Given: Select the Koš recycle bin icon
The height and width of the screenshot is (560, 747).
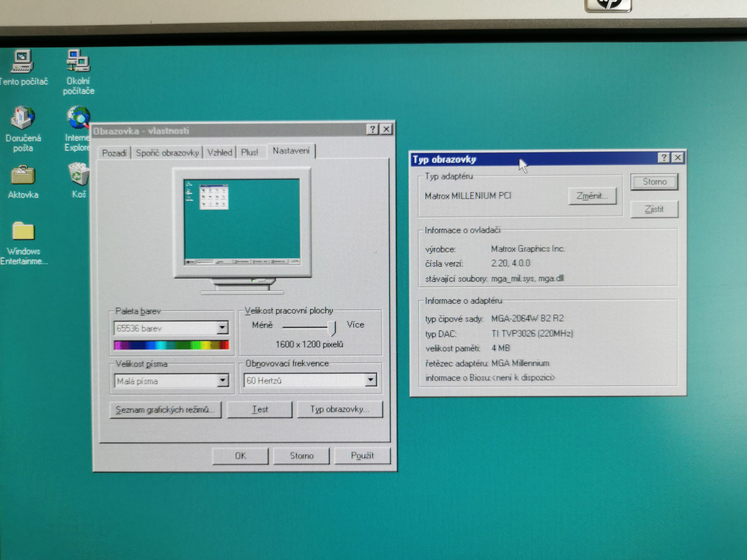Looking at the screenshot, I should click(79, 174).
